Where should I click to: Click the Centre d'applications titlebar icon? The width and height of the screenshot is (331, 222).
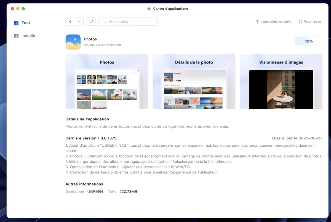[149, 9]
